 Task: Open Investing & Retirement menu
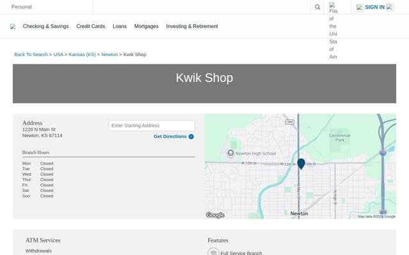point(192,26)
